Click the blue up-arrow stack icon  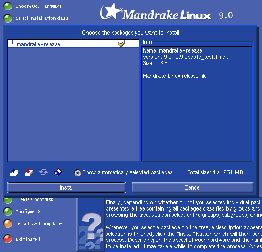(x=14, y=172)
